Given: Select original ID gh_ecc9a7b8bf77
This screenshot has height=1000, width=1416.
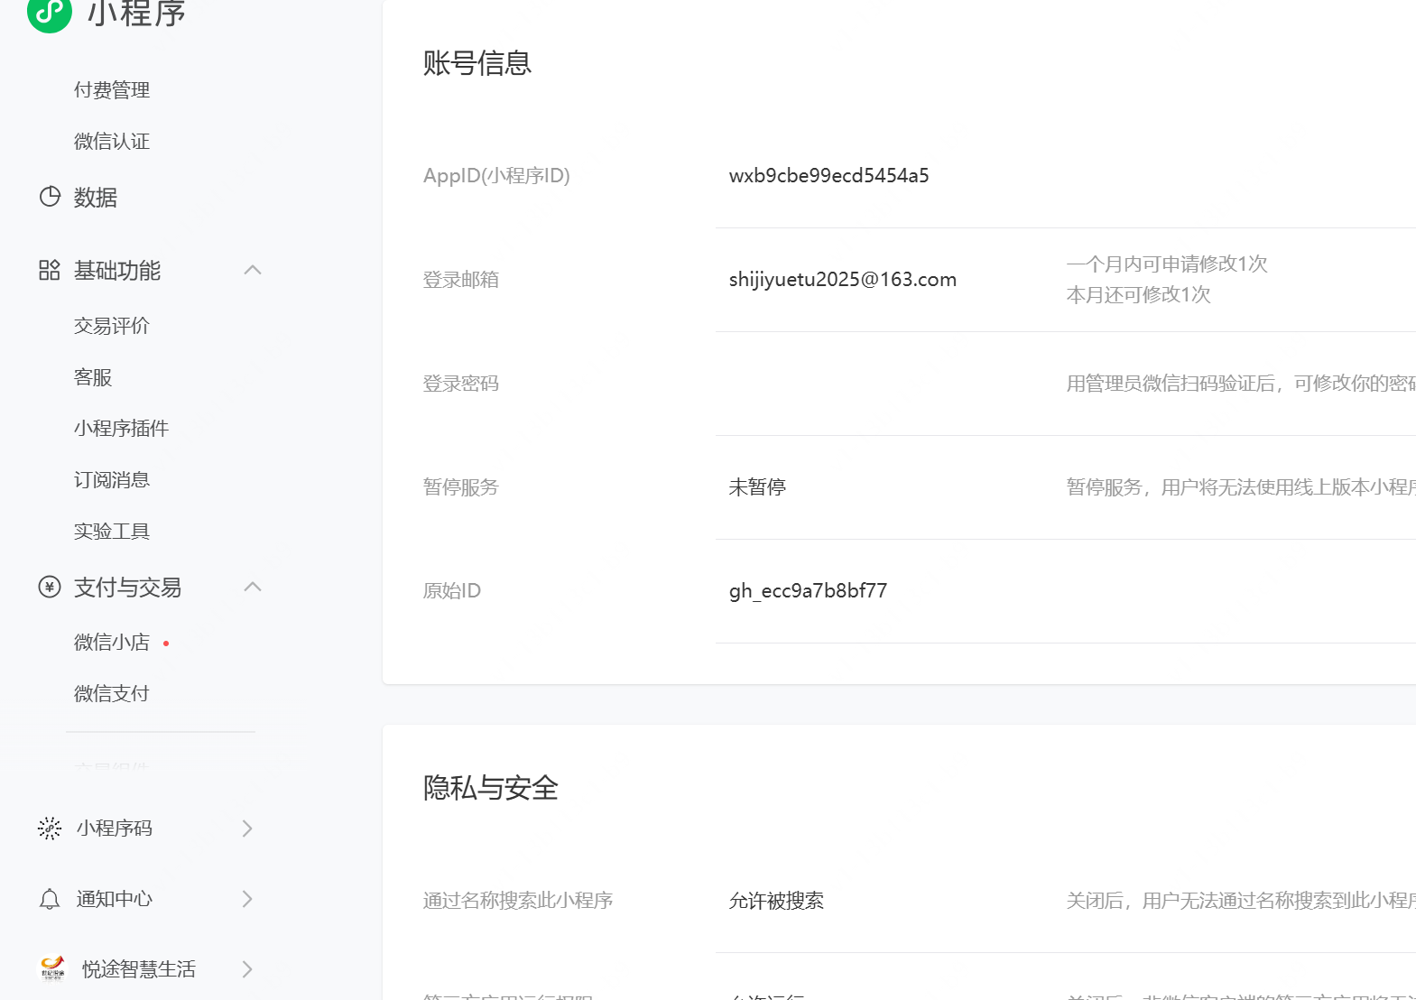Looking at the screenshot, I should tap(809, 590).
